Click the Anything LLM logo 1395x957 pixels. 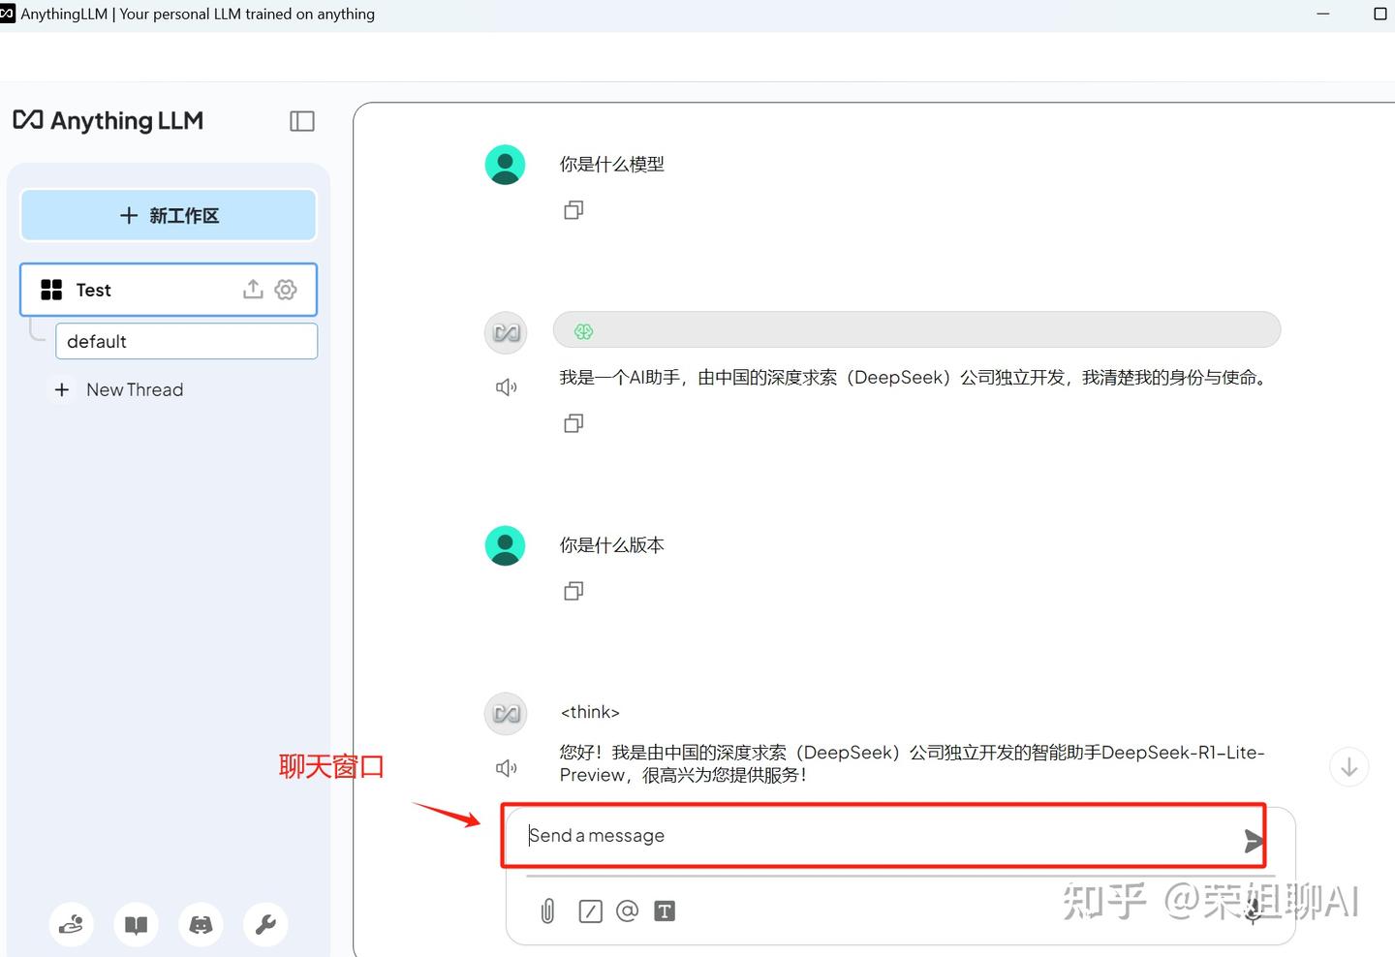108,121
